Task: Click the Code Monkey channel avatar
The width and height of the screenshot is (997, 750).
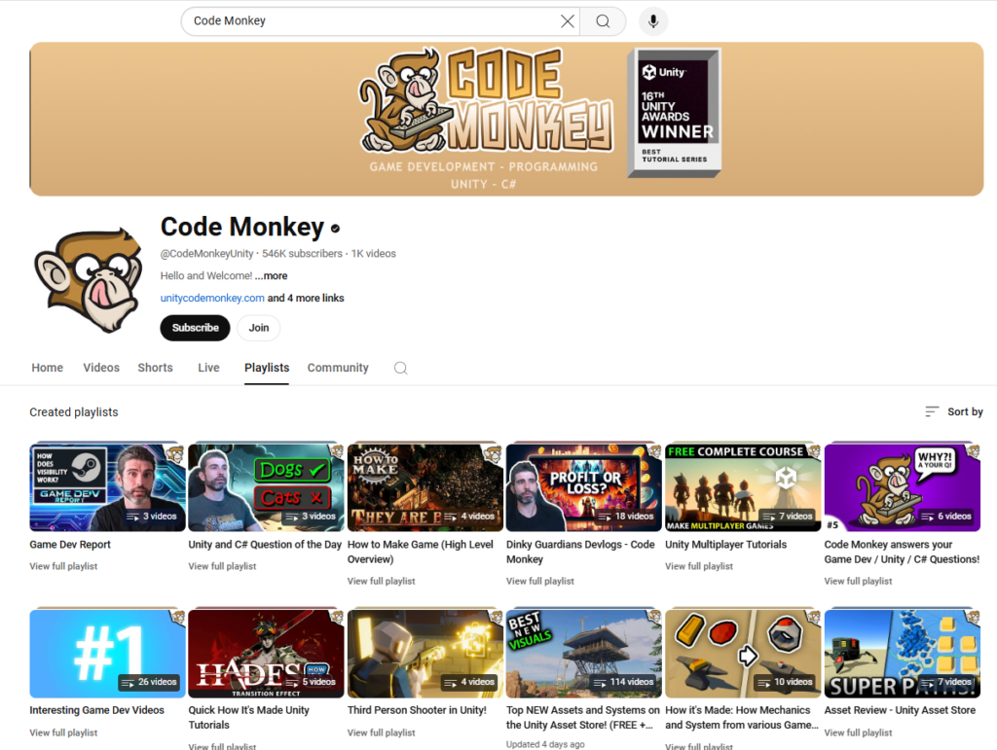Action: [x=89, y=279]
